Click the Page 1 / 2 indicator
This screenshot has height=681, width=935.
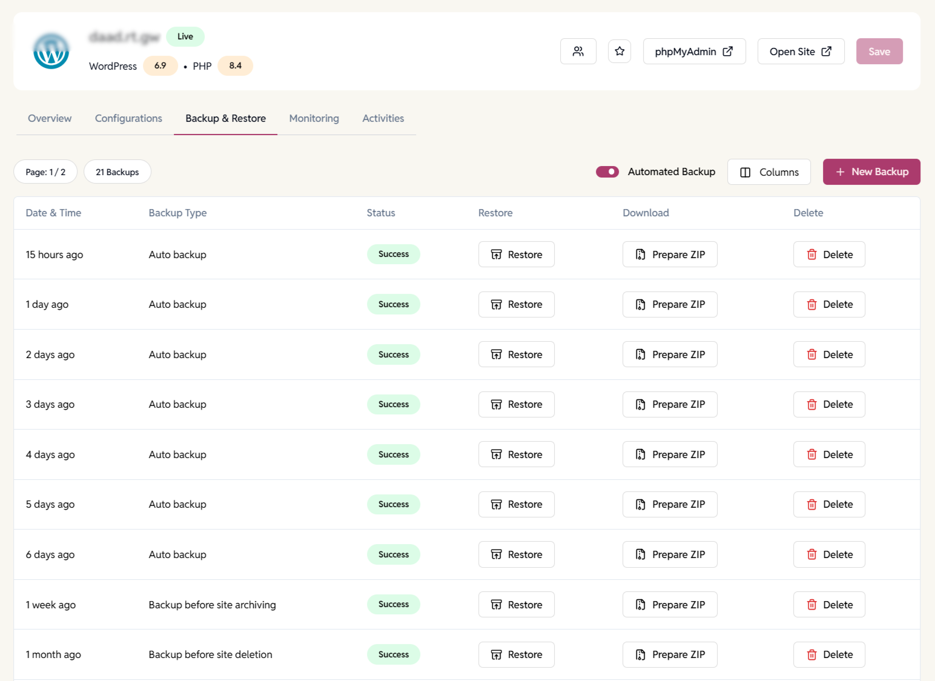45,172
